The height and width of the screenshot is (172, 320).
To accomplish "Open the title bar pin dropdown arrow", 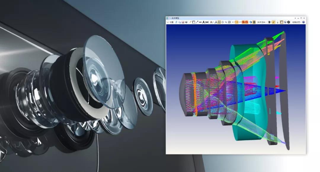I will coord(295,18).
